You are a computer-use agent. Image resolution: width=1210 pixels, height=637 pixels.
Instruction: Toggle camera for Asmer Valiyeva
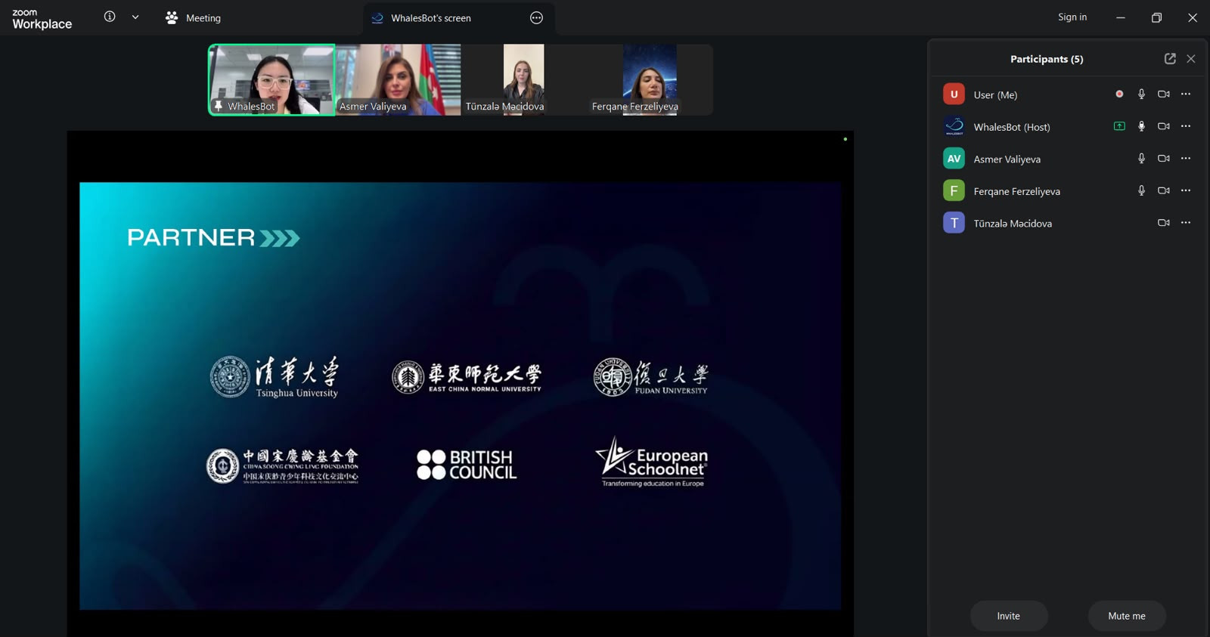1164,159
